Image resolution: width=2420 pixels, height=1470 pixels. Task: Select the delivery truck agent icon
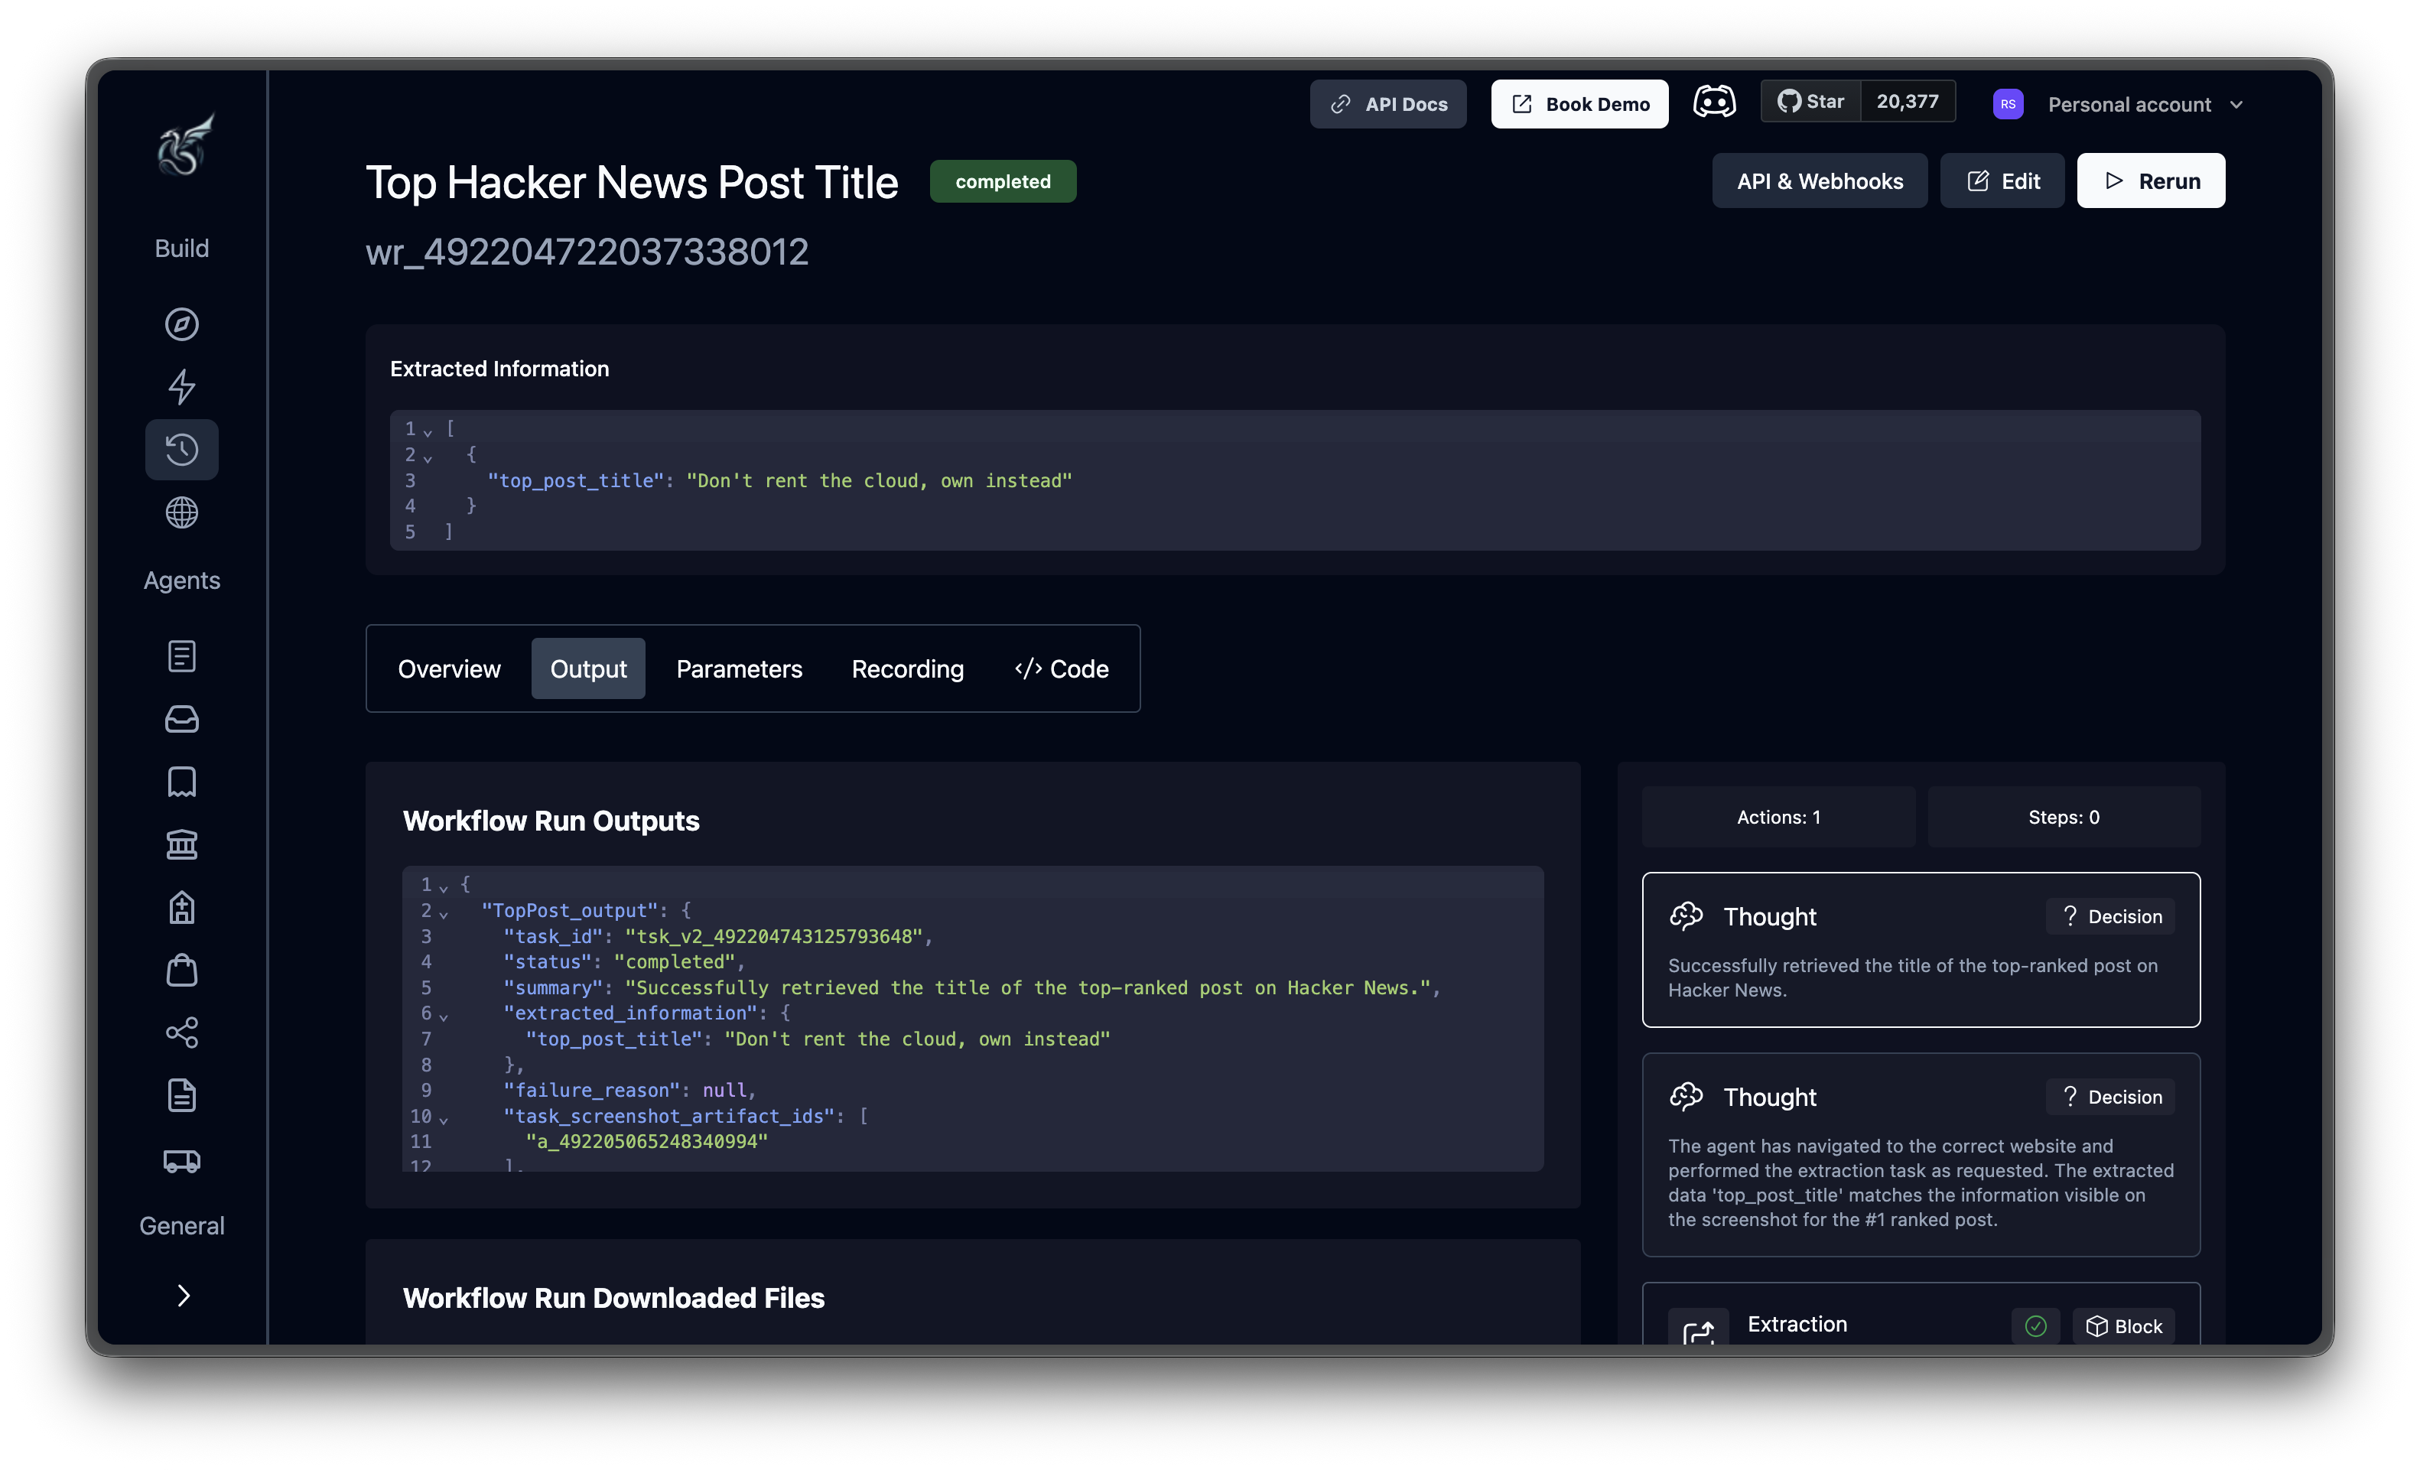click(x=182, y=1162)
